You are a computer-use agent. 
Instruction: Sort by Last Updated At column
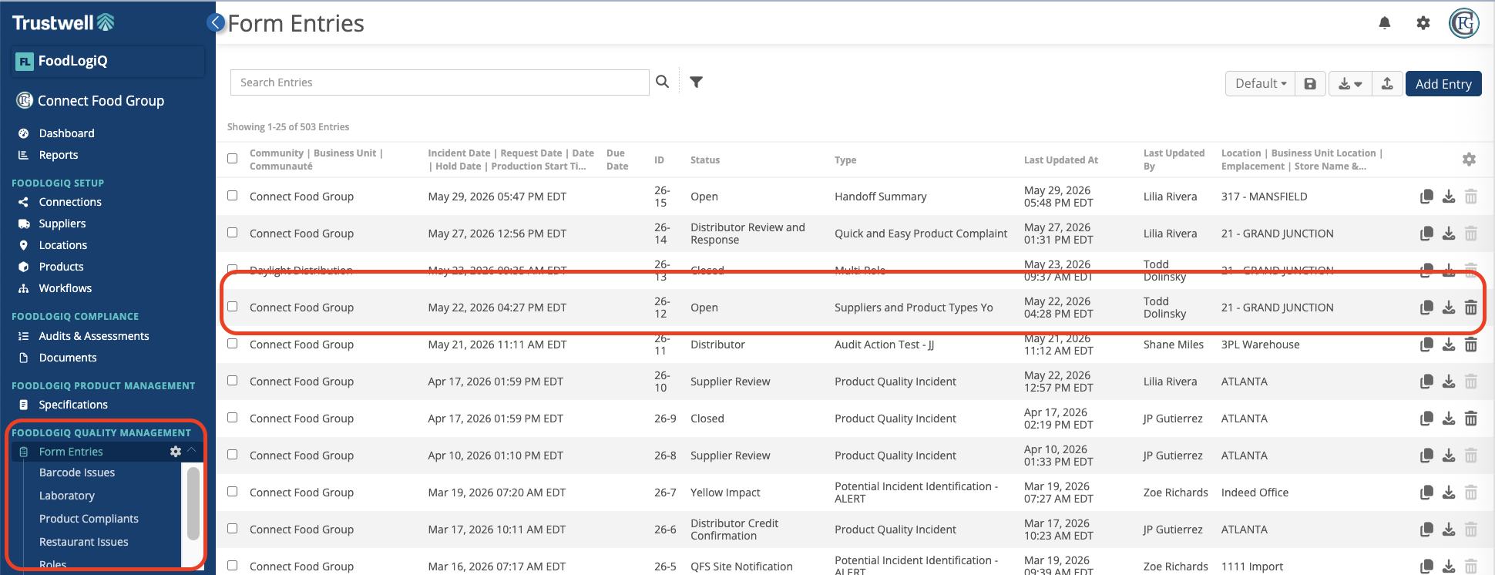[1060, 160]
